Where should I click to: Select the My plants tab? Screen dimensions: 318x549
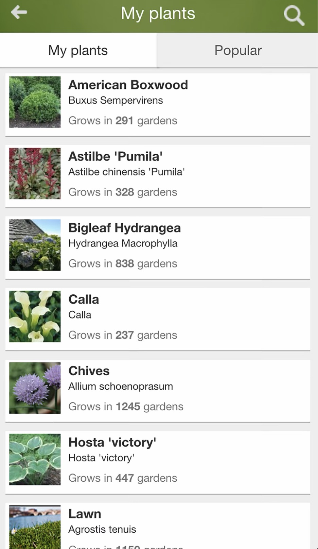pos(78,50)
